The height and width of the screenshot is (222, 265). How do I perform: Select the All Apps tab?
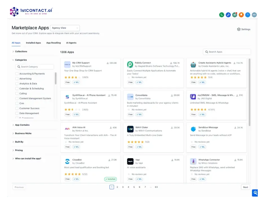tap(16, 43)
